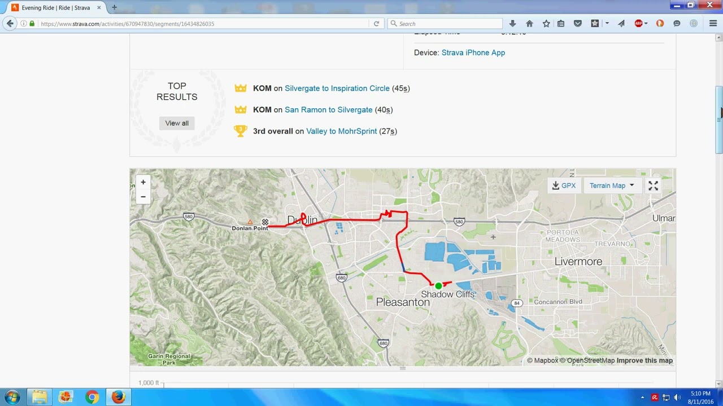Open Silvergate to Inspiration Circle segment
The height and width of the screenshot is (406, 723).
337,89
